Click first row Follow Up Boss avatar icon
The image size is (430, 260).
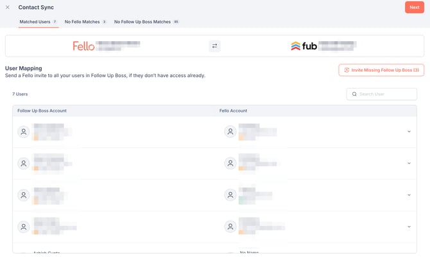(24, 132)
